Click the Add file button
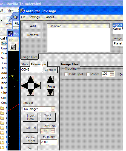 coord(33,26)
